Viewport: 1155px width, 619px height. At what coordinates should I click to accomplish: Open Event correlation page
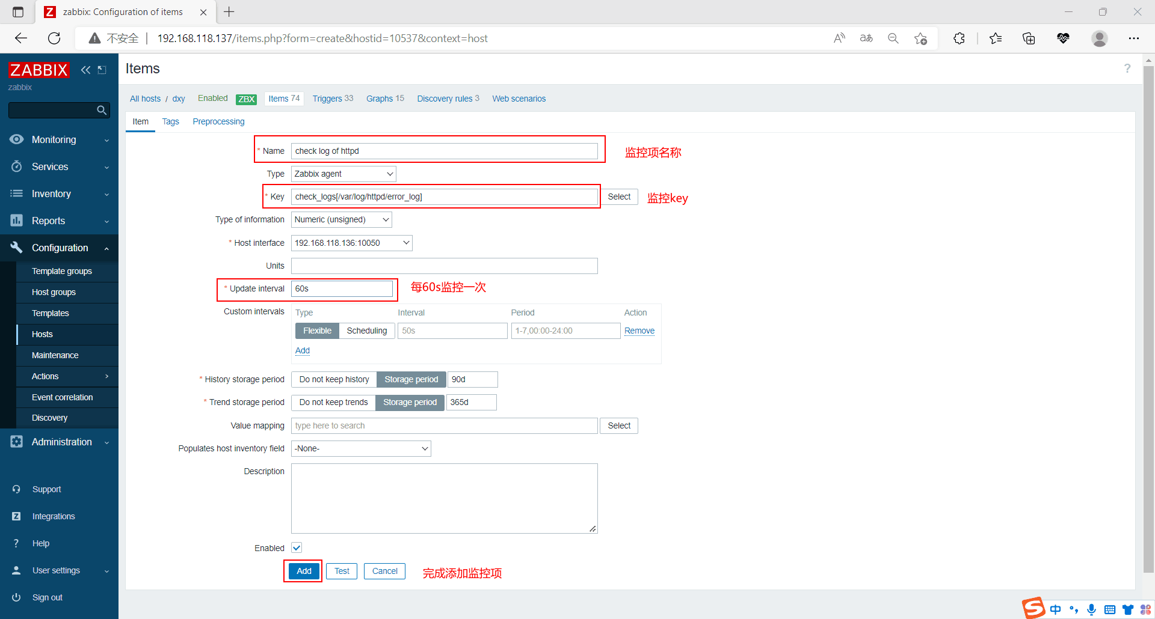click(62, 397)
